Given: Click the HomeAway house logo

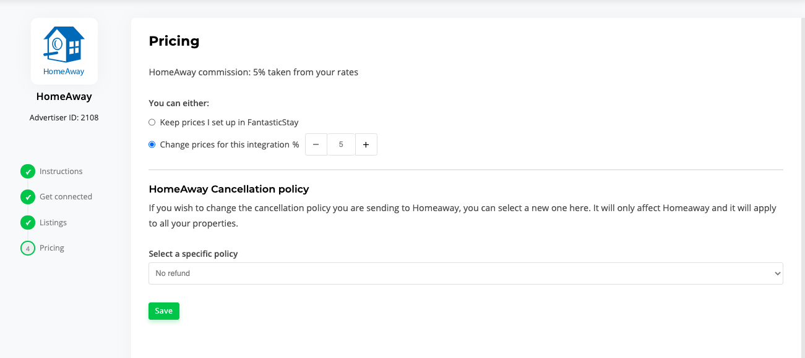Looking at the screenshot, I should pyautogui.click(x=64, y=51).
